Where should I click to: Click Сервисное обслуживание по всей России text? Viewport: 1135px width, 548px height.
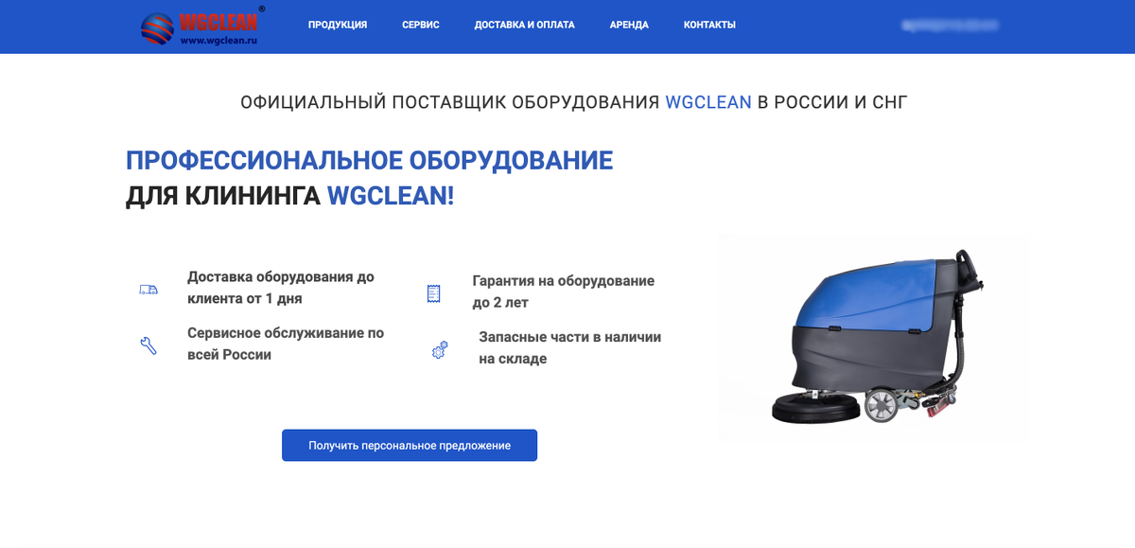(x=286, y=344)
